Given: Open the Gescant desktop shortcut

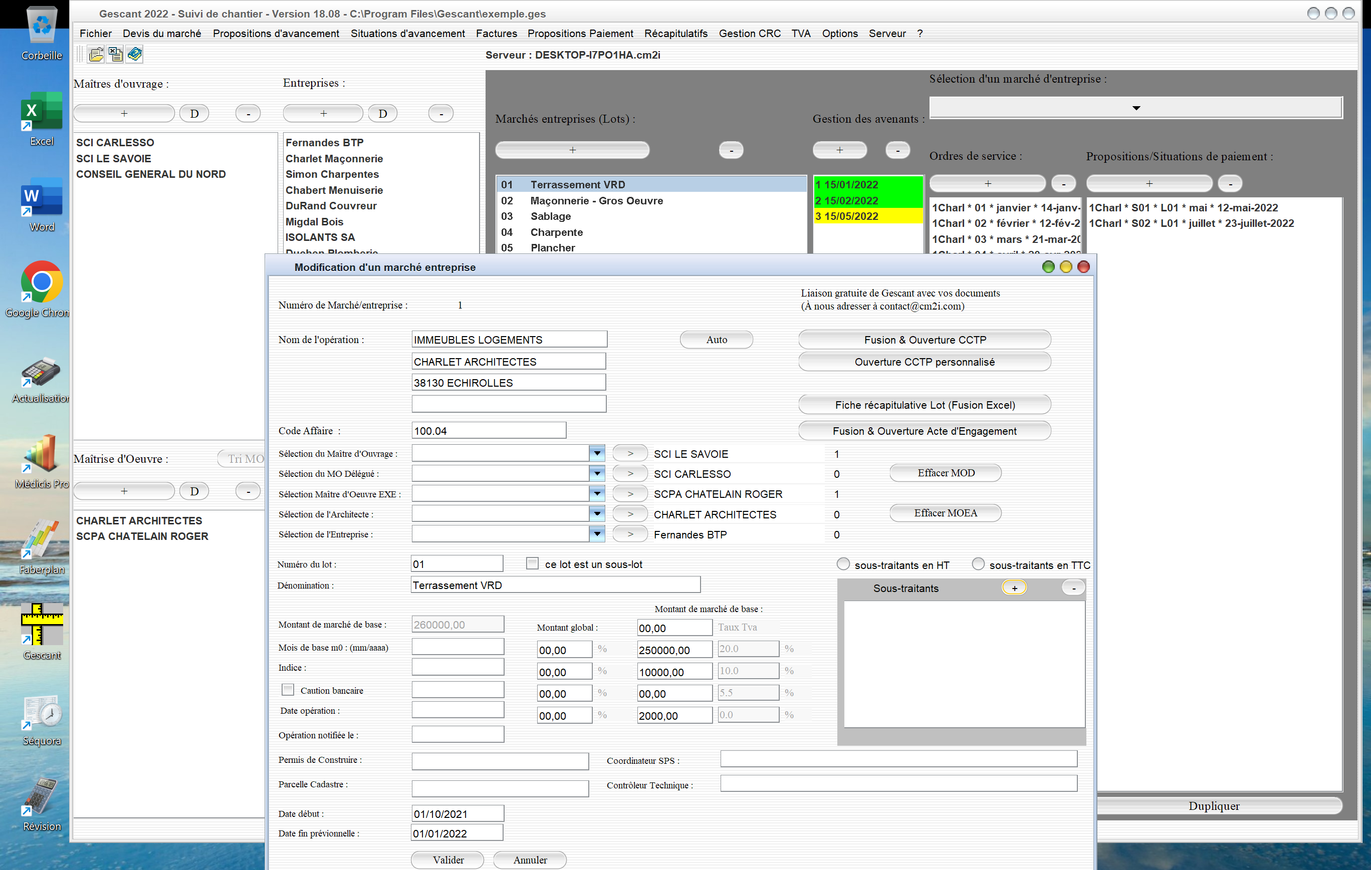Looking at the screenshot, I should click(x=42, y=632).
